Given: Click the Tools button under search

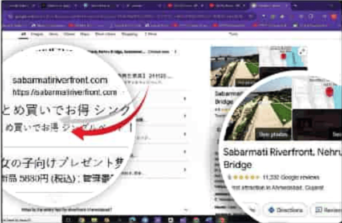Looking at the screenshot, I should point(233,34).
